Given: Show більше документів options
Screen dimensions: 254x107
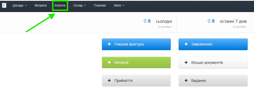Looking at the screenshot, I should 213,63.
